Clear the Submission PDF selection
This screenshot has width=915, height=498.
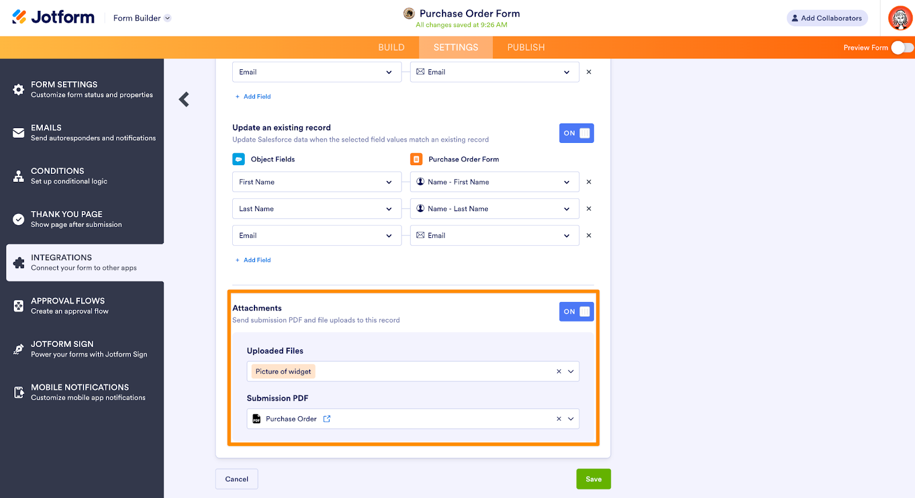click(x=559, y=419)
